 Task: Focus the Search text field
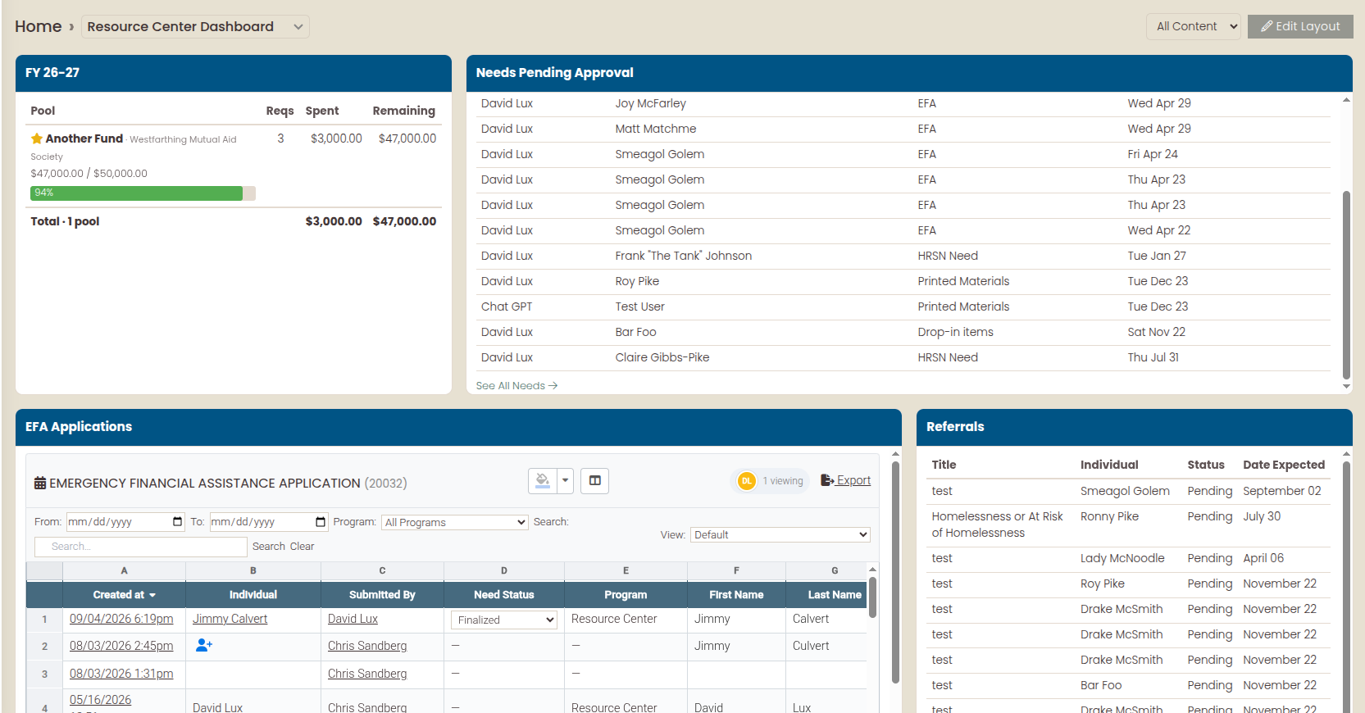point(141,547)
